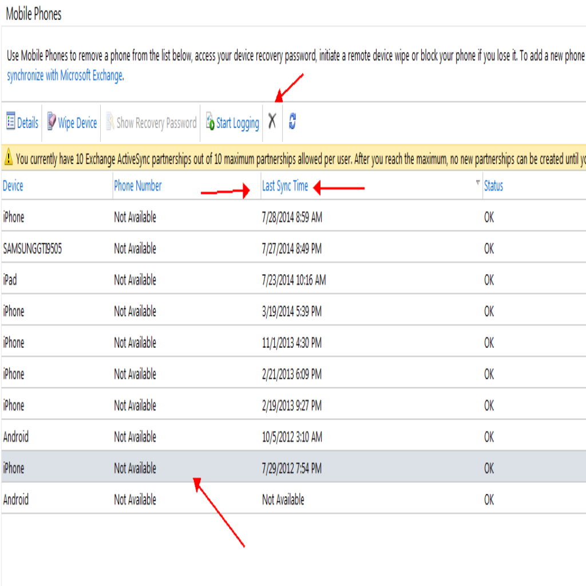Image resolution: width=586 pixels, height=586 pixels.
Task: Select the iPhone synced 11/1/2013 4:30 PM
Action: 14,343
